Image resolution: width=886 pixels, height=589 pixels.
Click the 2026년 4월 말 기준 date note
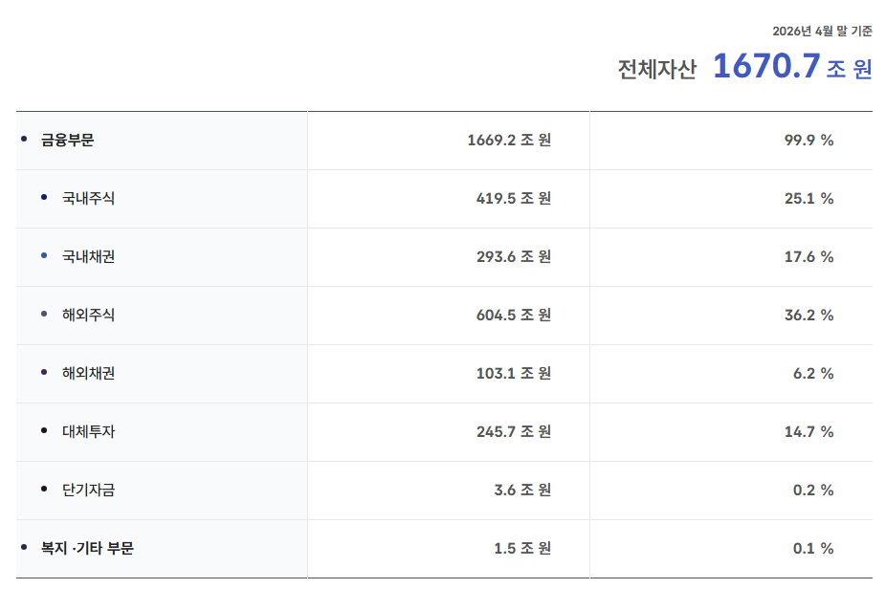click(822, 31)
